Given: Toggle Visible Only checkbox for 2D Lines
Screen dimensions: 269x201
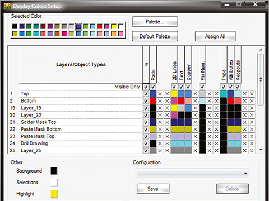Looking at the screenshot, I should pyautogui.click(x=174, y=87).
